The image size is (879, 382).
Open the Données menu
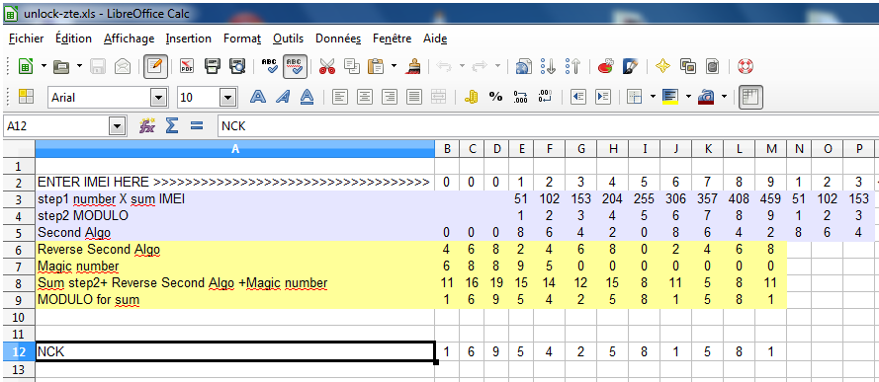pyautogui.click(x=338, y=38)
